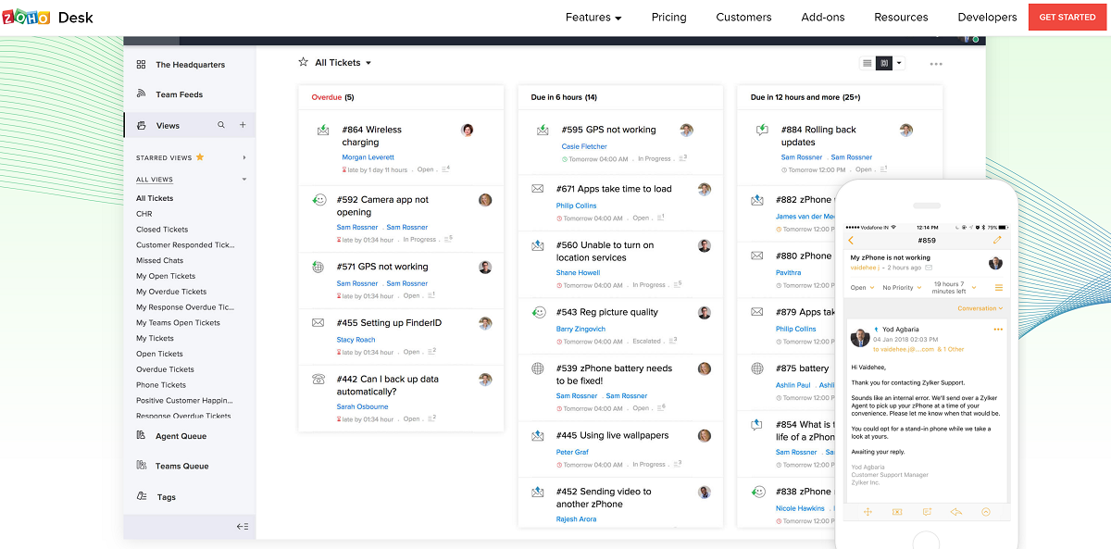Click the chat icon on ticket #592
Screen dimensions: 1111x549
pyautogui.click(x=319, y=200)
